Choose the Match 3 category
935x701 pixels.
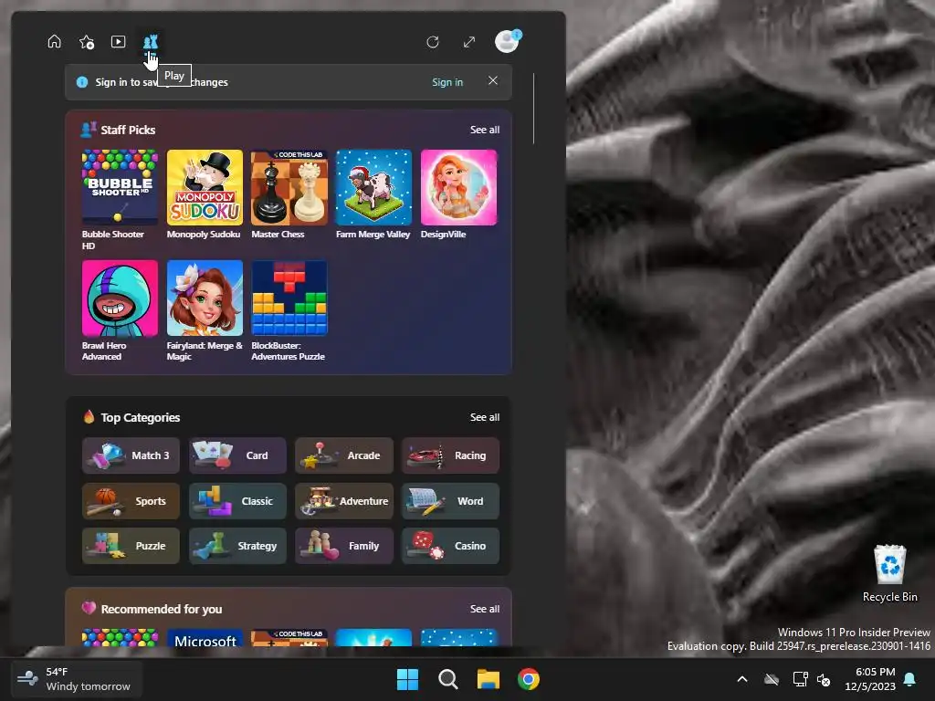click(131, 455)
